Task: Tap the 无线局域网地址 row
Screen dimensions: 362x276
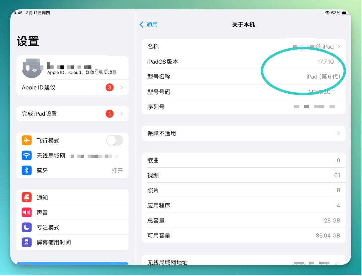Action: click(x=244, y=260)
